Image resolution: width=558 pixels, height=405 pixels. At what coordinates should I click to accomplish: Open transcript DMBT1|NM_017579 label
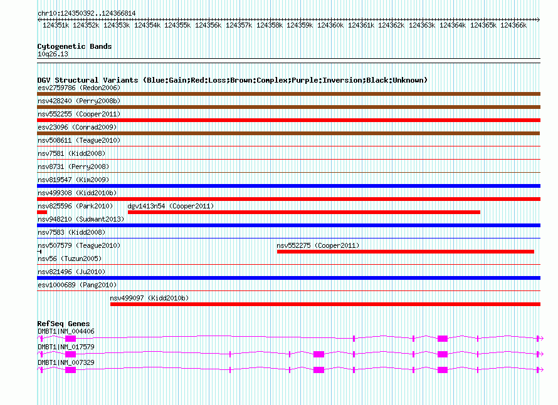coord(66,347)
